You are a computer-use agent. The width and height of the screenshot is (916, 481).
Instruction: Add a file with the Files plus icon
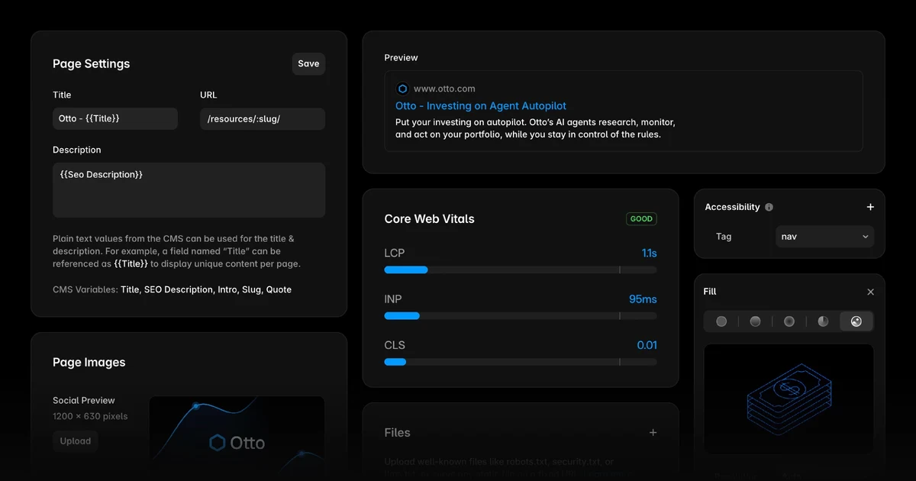653,432
